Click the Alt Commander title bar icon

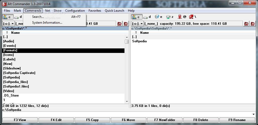click(x=4, y=4)
